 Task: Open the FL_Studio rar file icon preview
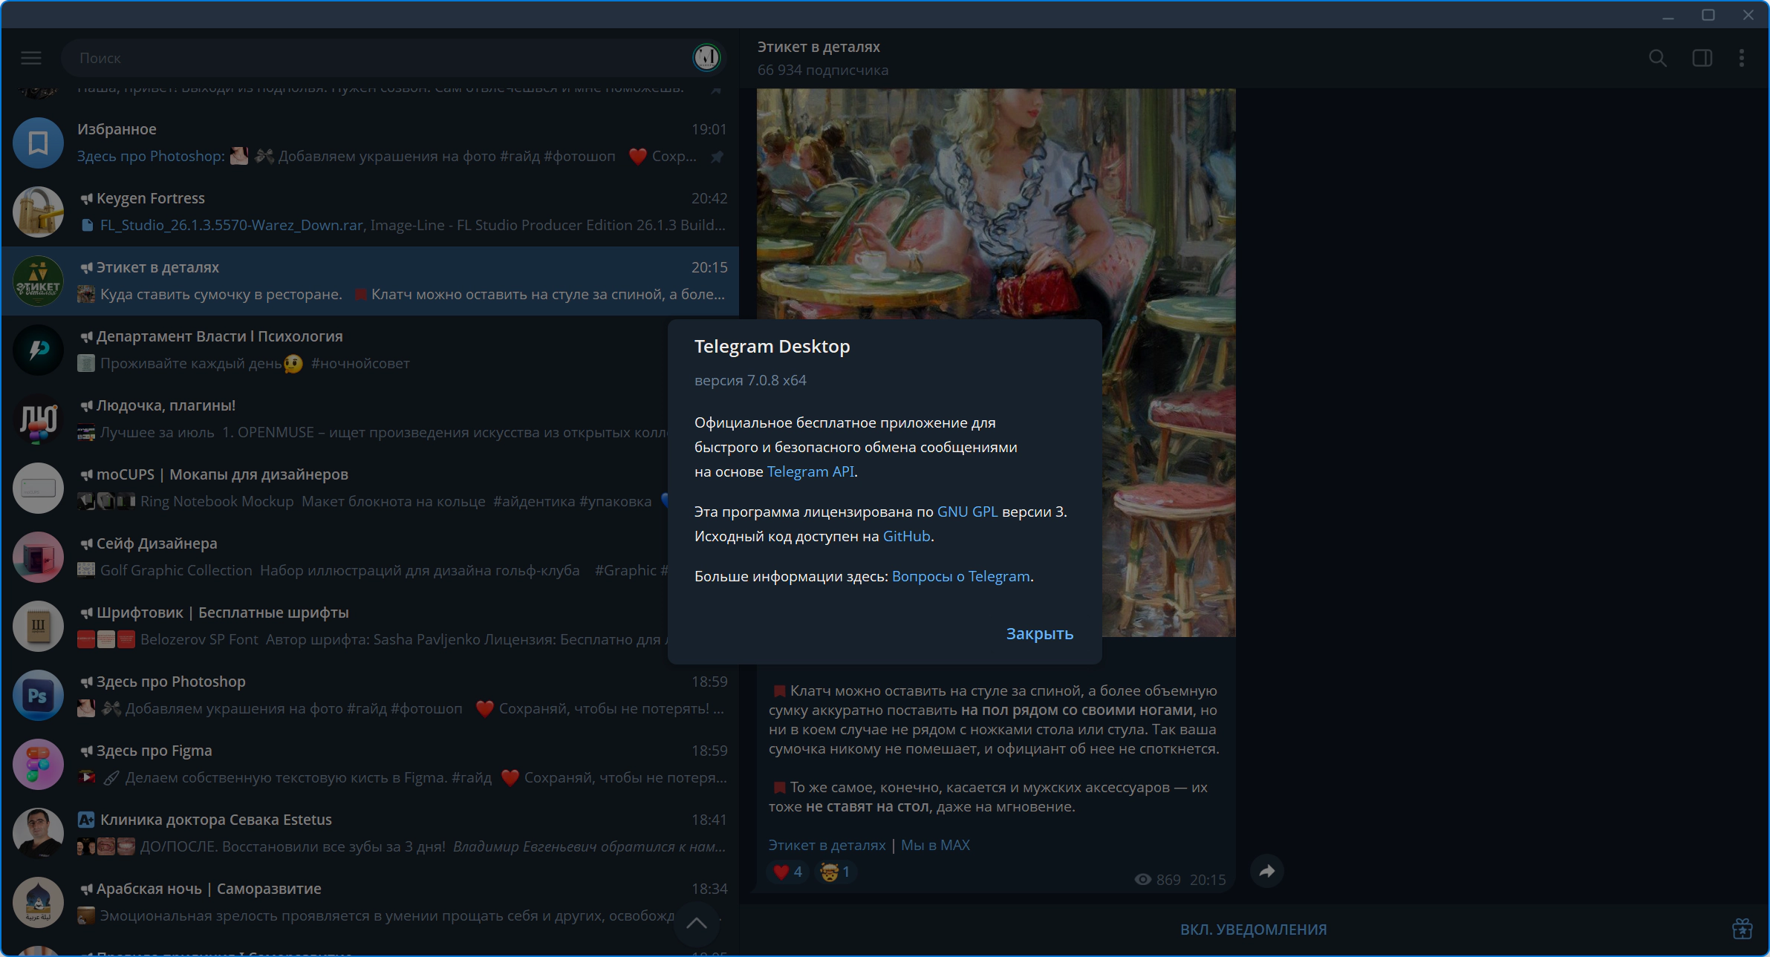pos(87,225)
